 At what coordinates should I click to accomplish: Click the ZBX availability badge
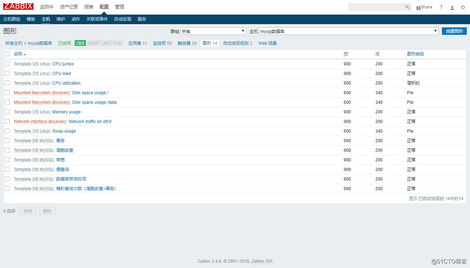point(80,43)
